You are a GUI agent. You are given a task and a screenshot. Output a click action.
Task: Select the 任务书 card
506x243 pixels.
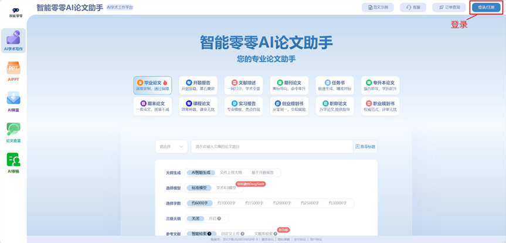click(x=335, y=85)
